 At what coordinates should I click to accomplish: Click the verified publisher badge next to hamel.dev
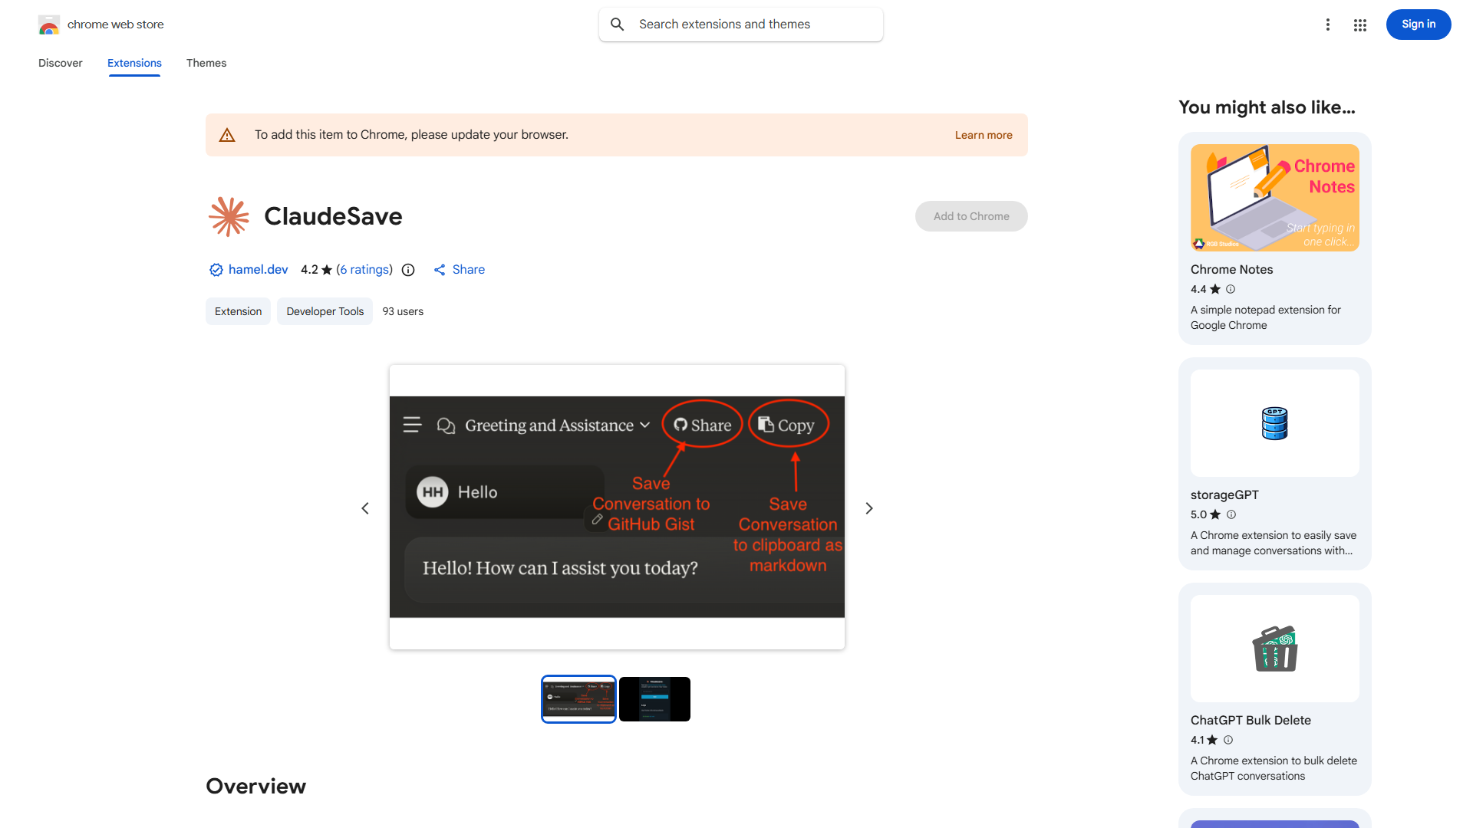(216, 269)
